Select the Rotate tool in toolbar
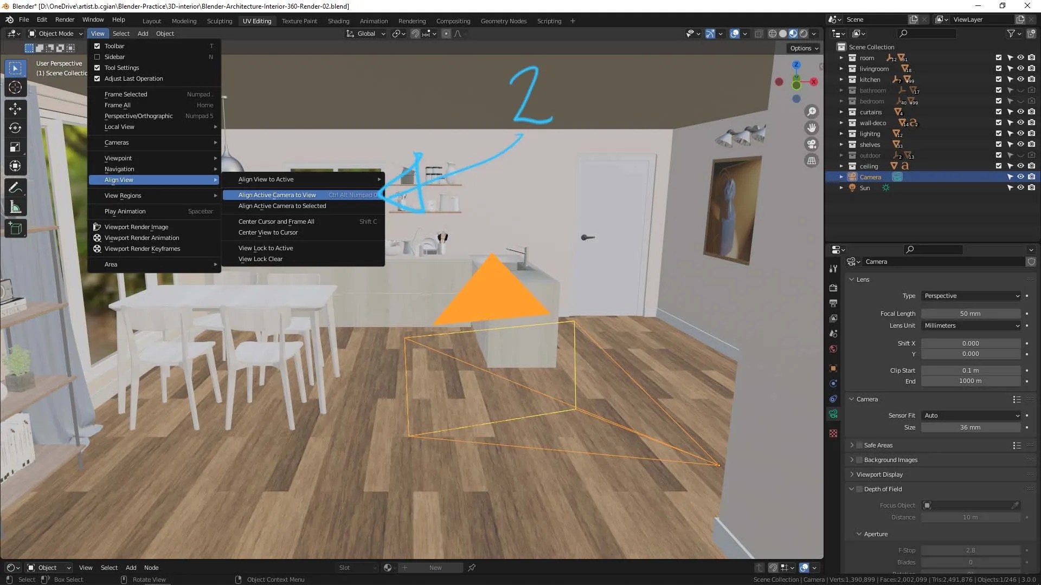Screen dimensions: 1041x585 pyautogui.click(x=15, y=128)
